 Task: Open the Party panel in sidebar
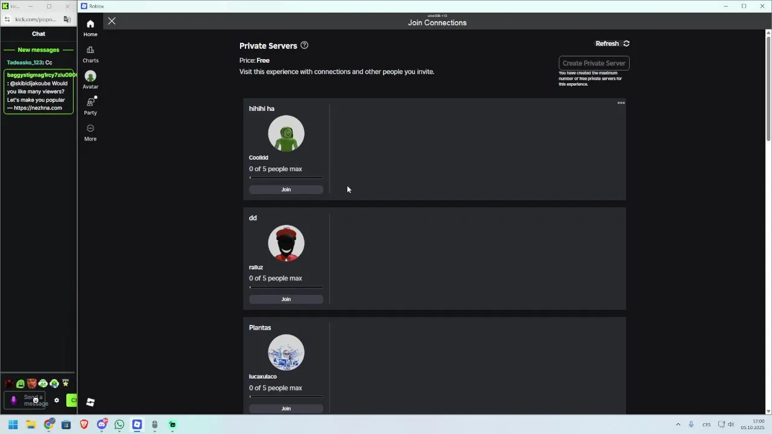90,106
